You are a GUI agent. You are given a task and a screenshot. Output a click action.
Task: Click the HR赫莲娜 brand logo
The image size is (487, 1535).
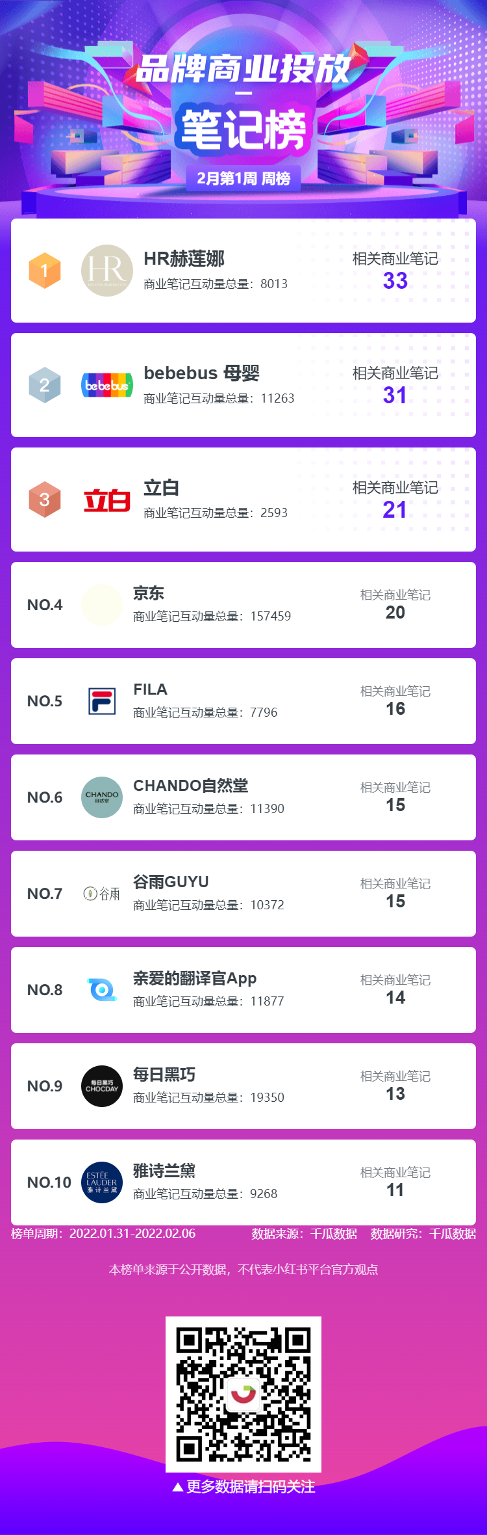point(107,271)
